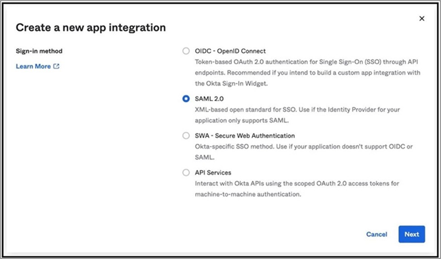The height and width of the screenshot is (259, 441).
Task: Click the XML-based open standard description
Action: (x=297, y=108)
